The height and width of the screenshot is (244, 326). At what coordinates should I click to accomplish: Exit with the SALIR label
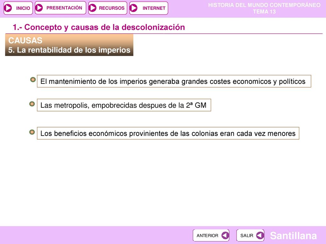247,235
